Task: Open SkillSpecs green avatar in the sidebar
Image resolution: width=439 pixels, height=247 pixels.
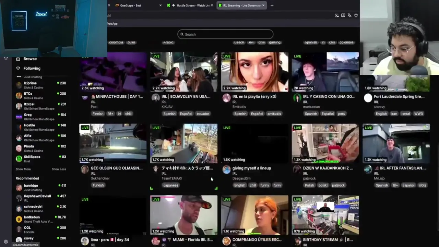Action: coord(19,159)
